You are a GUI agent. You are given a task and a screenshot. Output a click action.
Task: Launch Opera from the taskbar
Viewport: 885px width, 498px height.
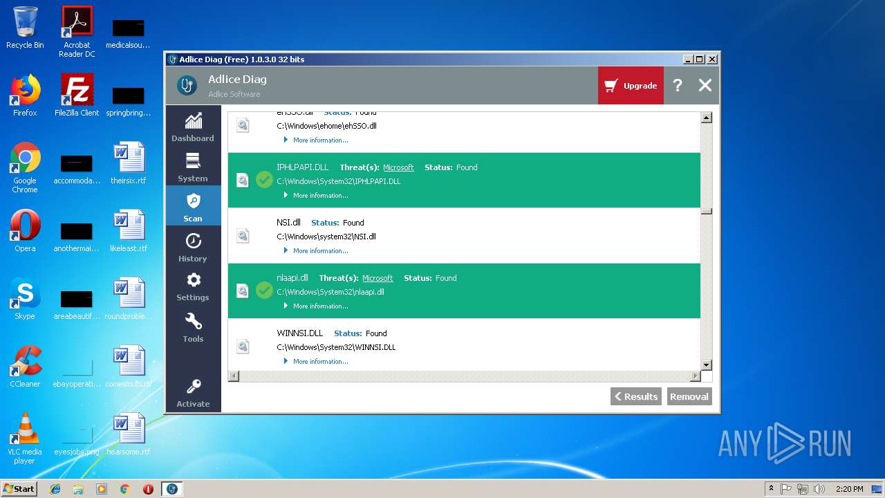coord(148,489)
